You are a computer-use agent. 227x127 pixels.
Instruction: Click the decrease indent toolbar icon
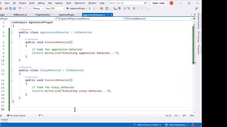[x=124, y=8]
